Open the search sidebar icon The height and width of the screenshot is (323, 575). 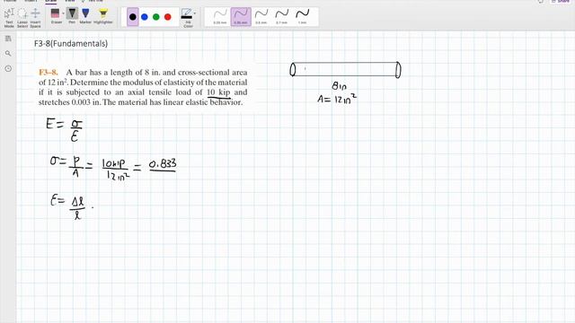click(x=8, y=54)
